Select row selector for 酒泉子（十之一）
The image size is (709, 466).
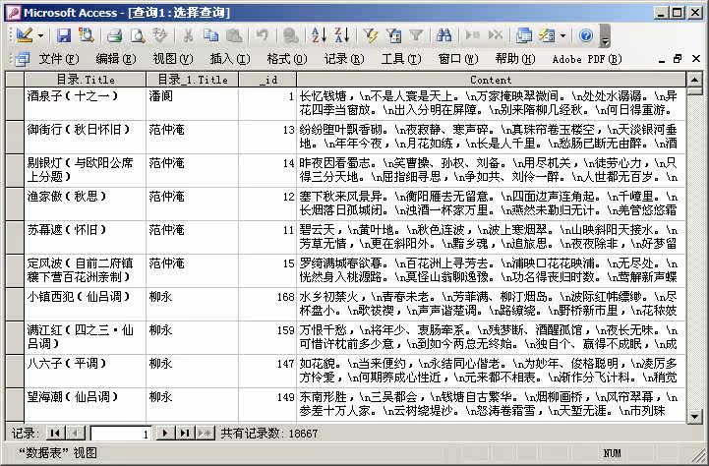point(15,103)
